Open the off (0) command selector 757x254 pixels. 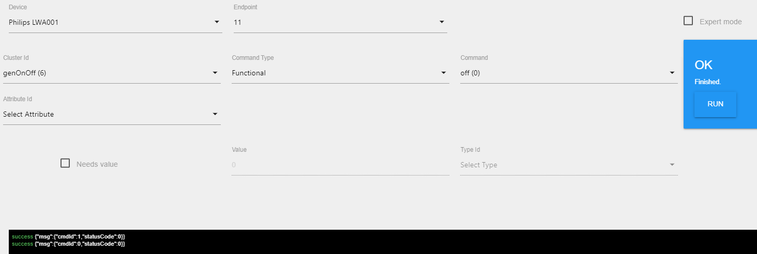(x=569, y=73)
